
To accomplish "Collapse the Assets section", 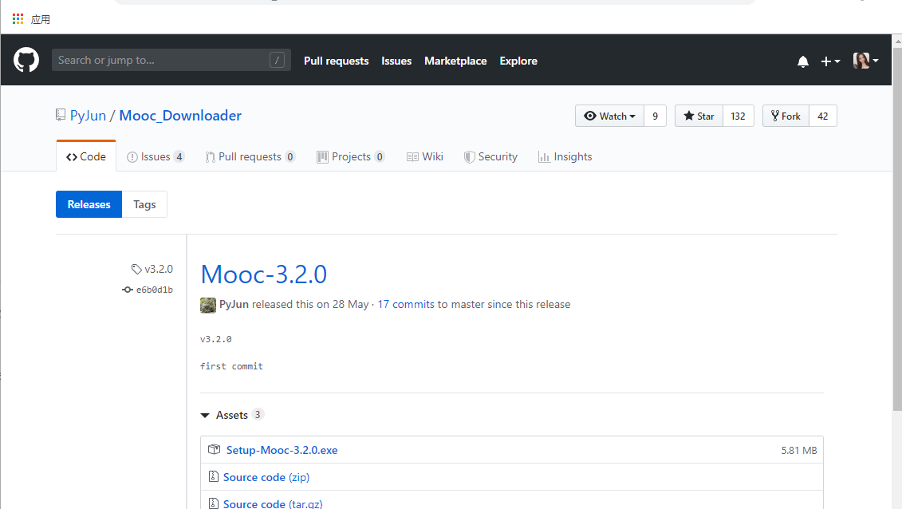I will click(232, 415).
